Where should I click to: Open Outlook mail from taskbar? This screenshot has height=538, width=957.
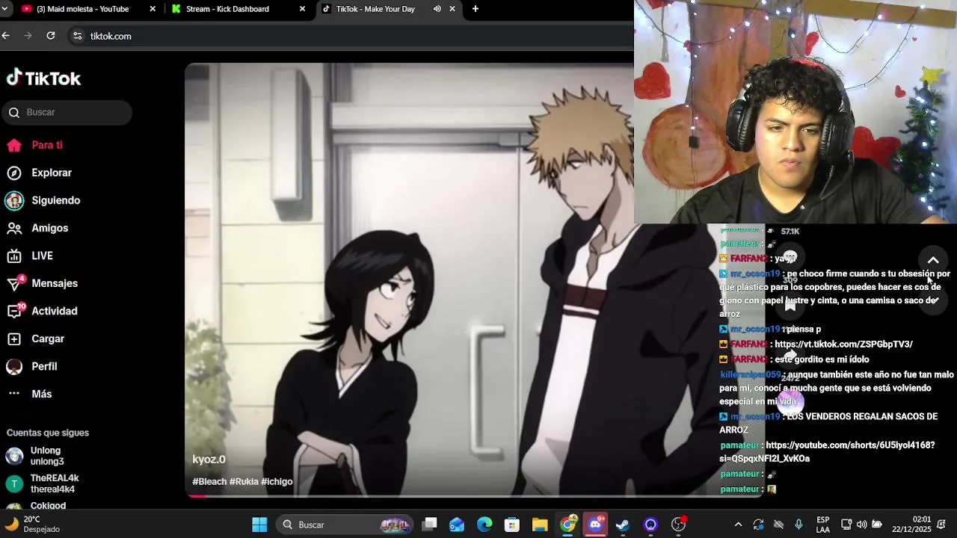click(457, 525)
